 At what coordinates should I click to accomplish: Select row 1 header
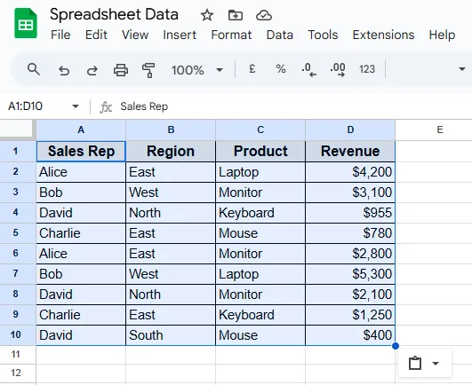pos(18,151)
